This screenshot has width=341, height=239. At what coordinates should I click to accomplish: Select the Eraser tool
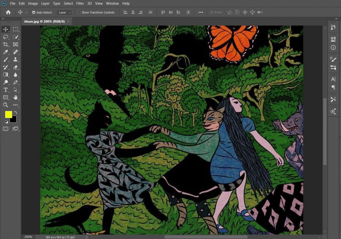(x=15, y=67)
